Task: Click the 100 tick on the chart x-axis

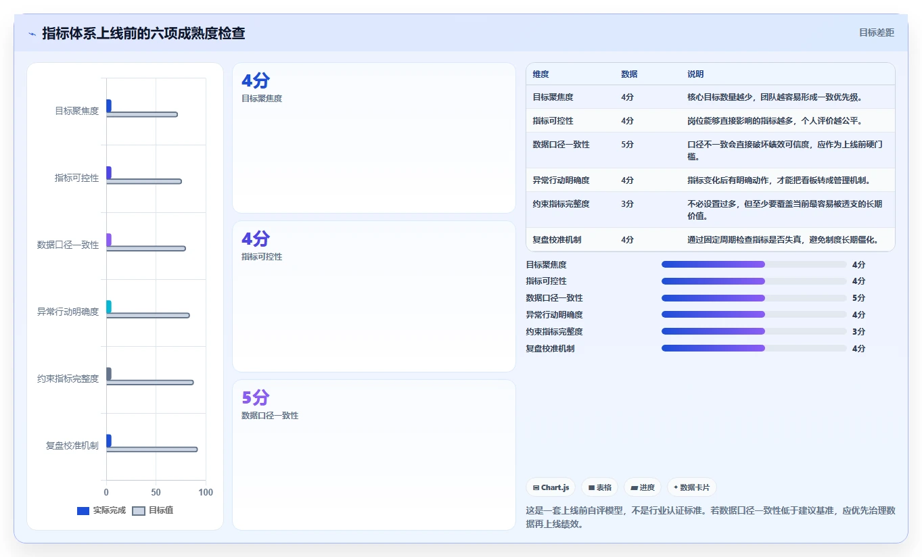Action: (x=205, y=492)
